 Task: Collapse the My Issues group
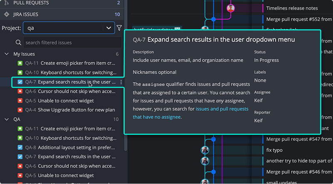coord(7,54)
